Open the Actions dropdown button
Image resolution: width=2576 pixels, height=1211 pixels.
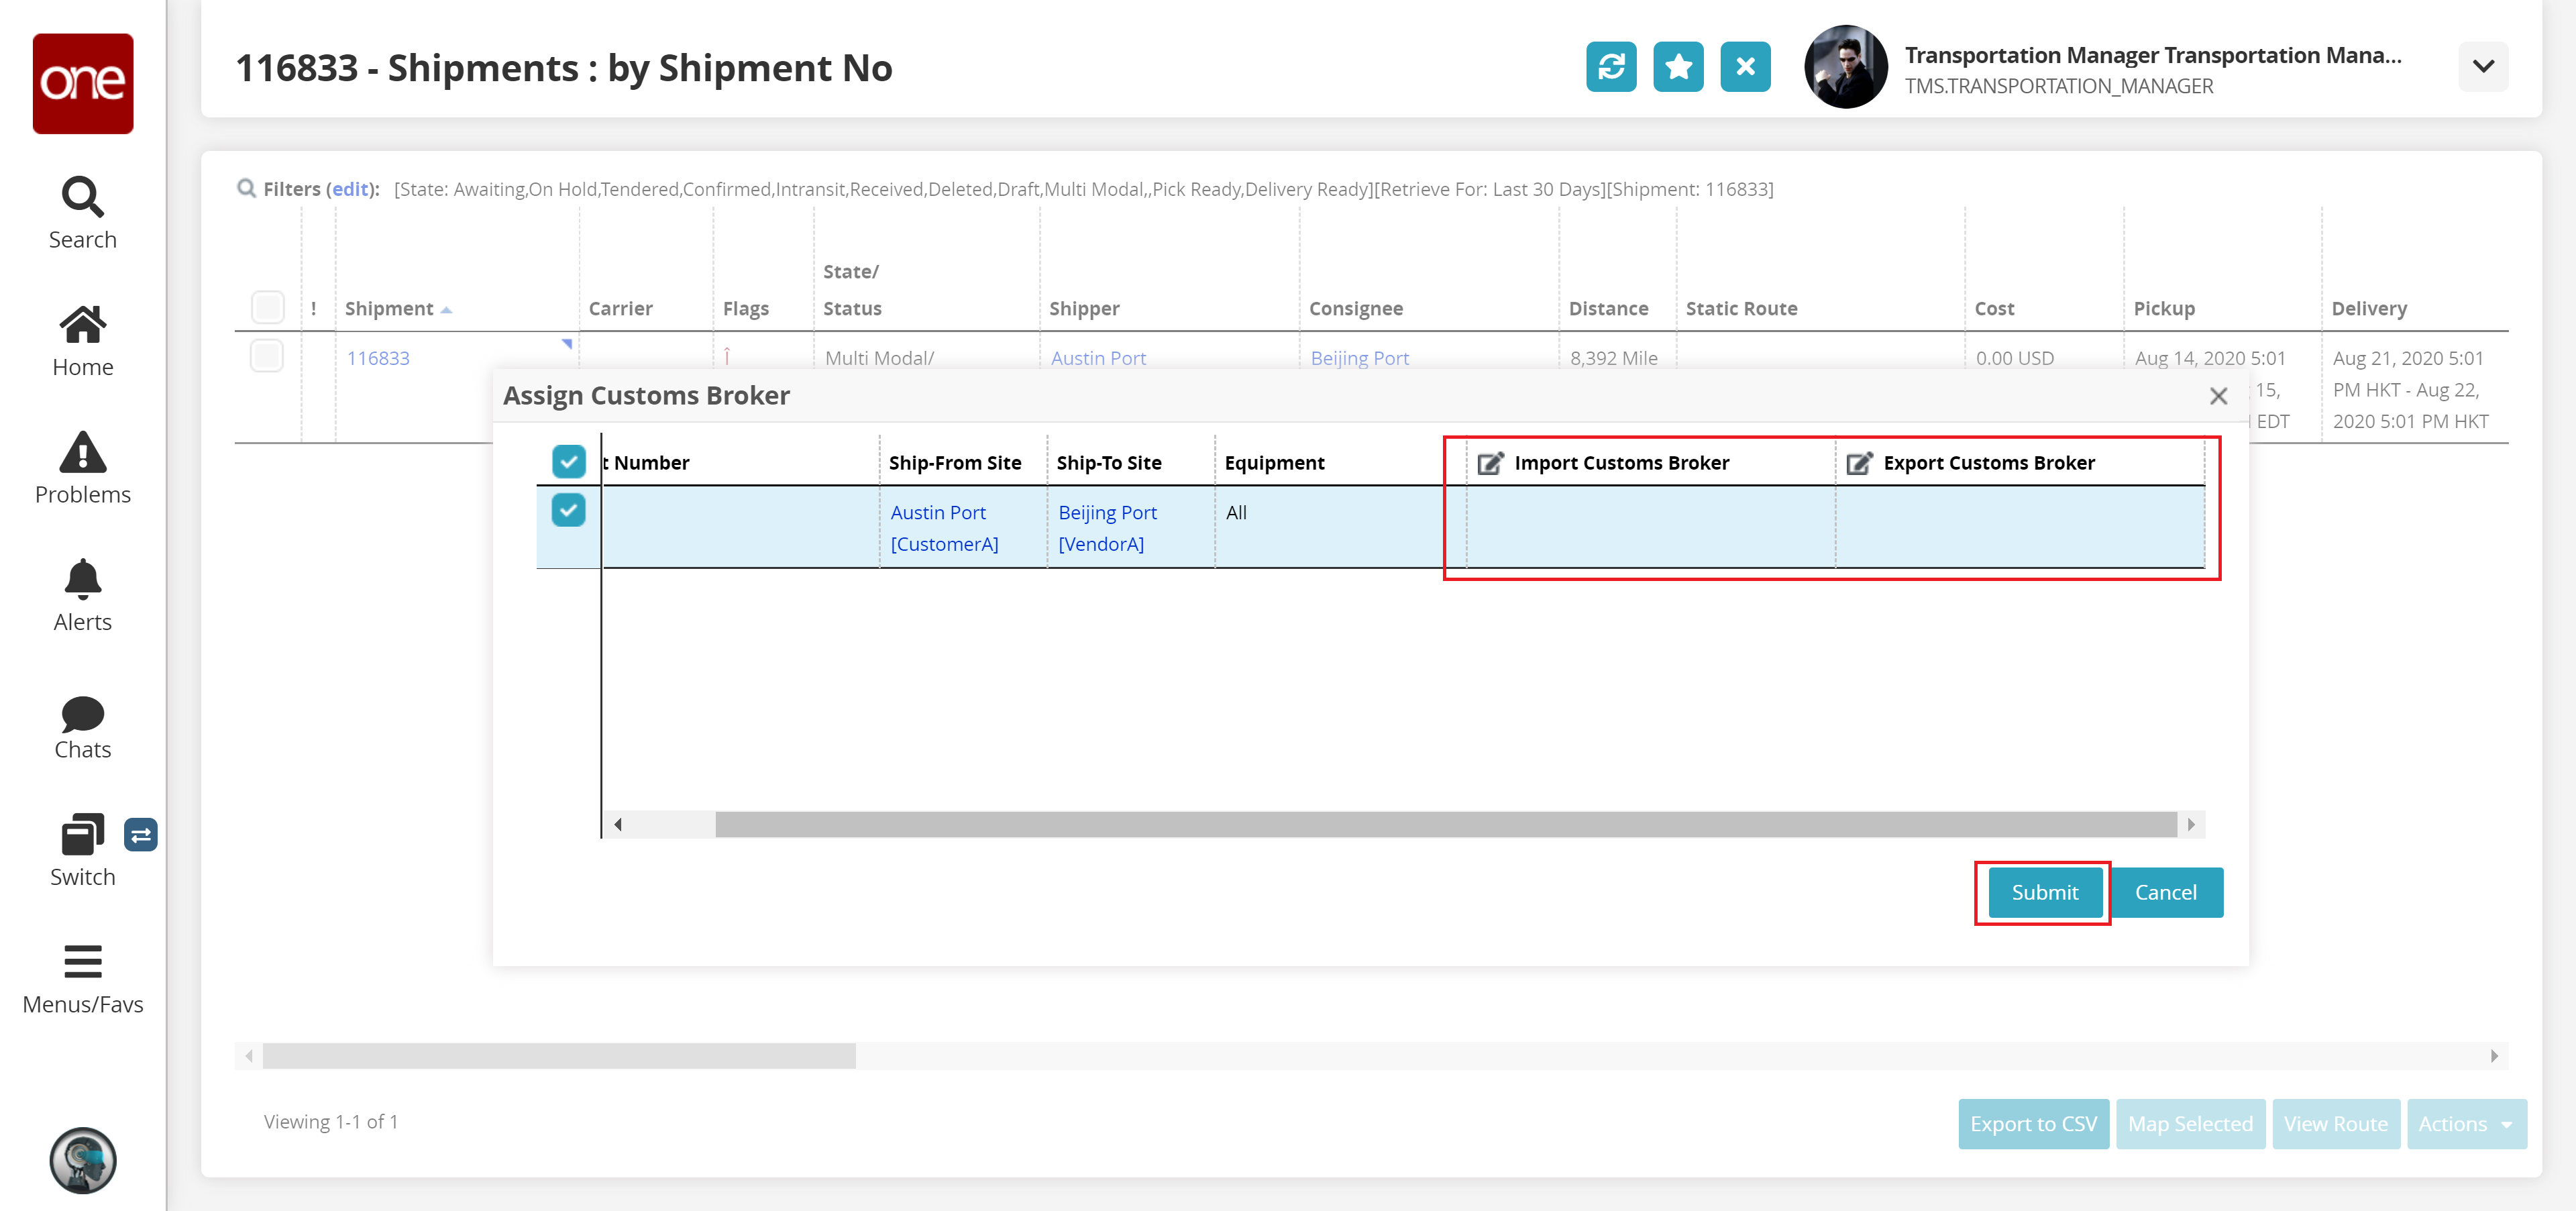(2465, 1124)
